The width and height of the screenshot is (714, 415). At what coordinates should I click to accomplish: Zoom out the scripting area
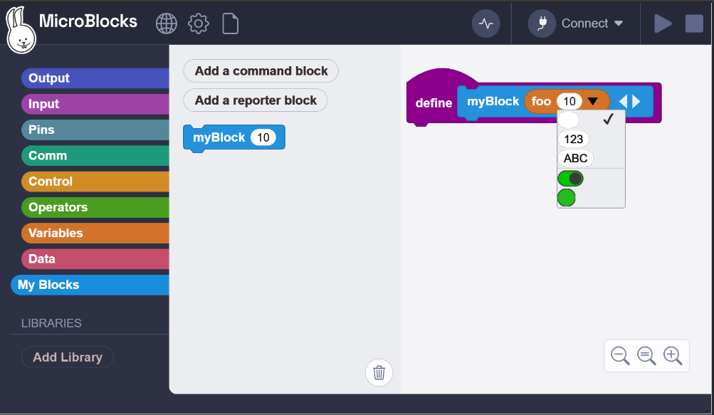620,355
